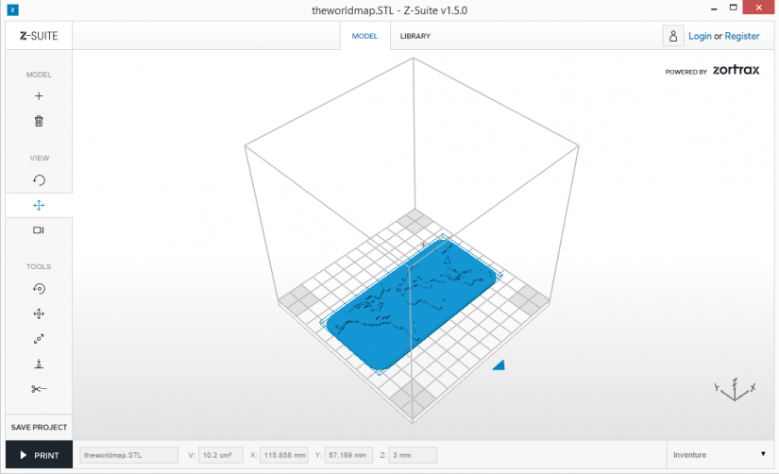Pick the move model tool
Screen dimensions: 779x474
(x=39, y=313)
